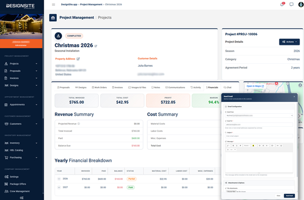The width and height of the screenshot is (304, 200).
Task: Switch to the Proposals tab
Action: pyautogui.click(x=63, y=88)
